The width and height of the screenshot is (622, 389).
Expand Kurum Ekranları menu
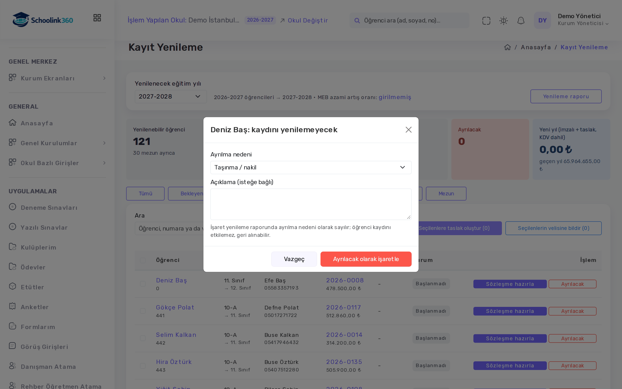[x=57, y=78]
